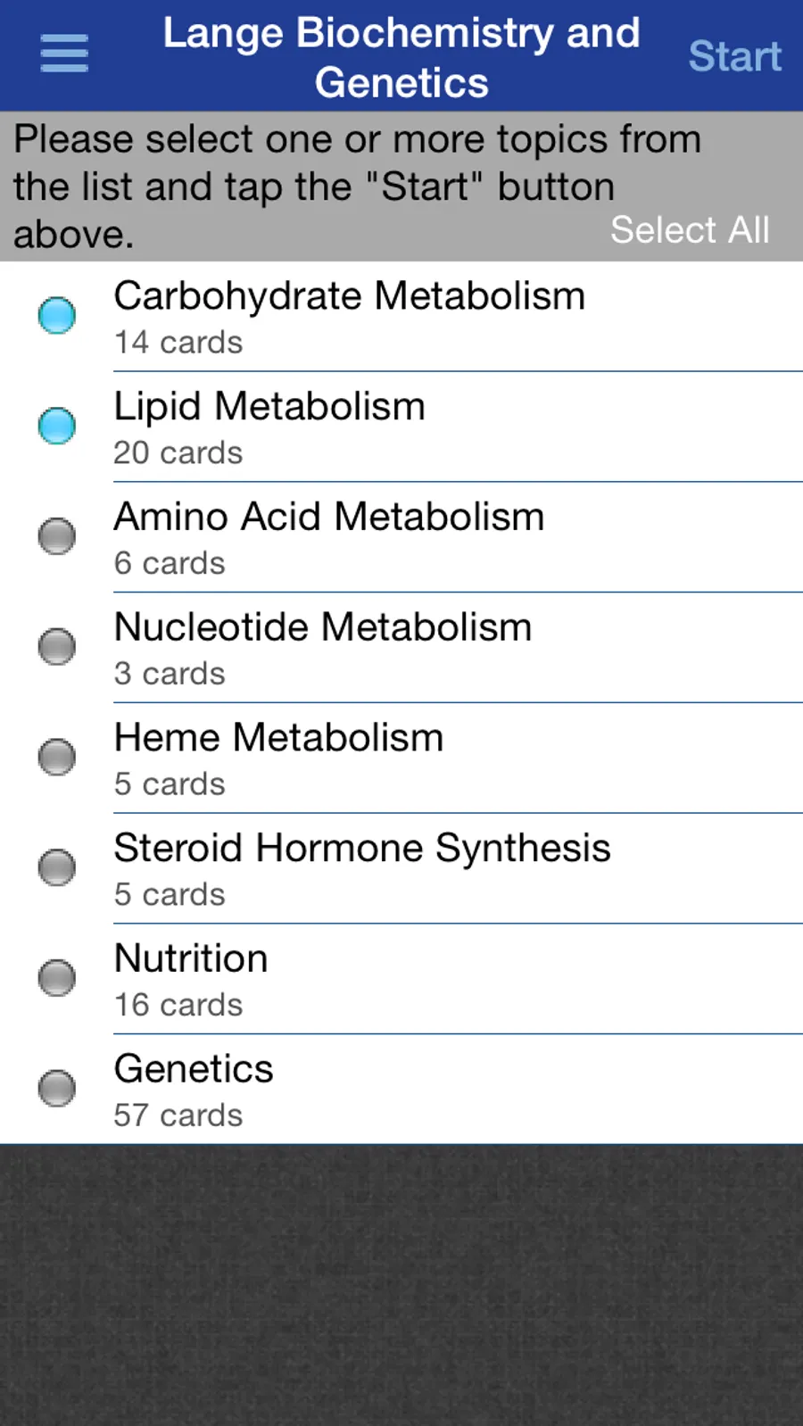Image resolution: width=803 pixels, height=1426 pixels.
Task: Tap the Lange Biochemistry and Genetics header
Action: [x=401, y=57]
